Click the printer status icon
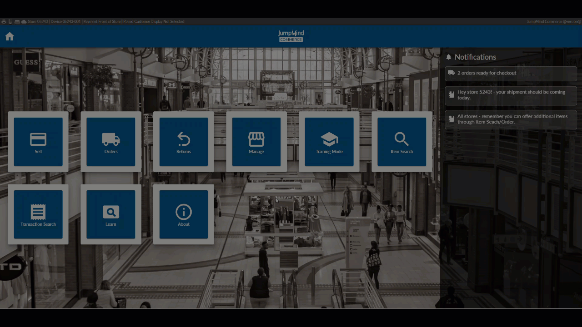 [4, 21]
